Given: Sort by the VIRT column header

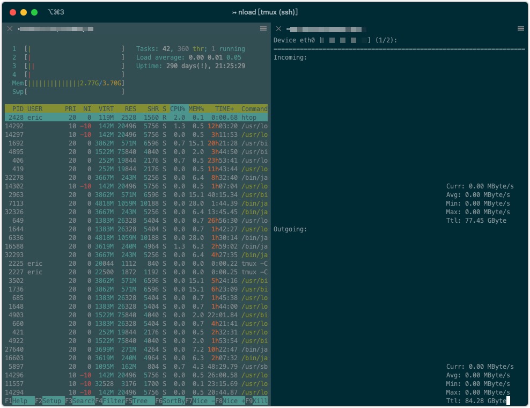Looking at the screenshot, I should 106,109.
